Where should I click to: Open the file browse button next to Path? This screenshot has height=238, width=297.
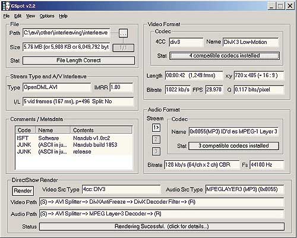tap(123, 33)
